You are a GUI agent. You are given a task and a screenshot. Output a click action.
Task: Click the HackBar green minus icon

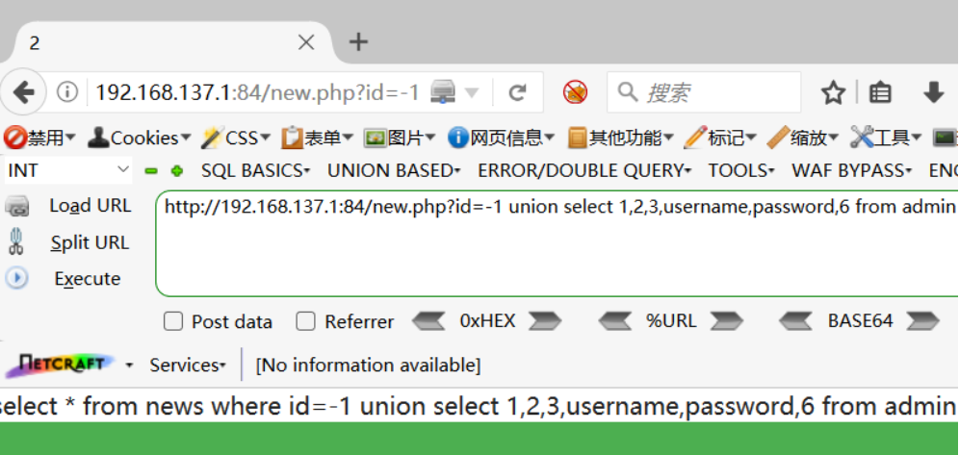pyautogui.click(x=151, y=171)
